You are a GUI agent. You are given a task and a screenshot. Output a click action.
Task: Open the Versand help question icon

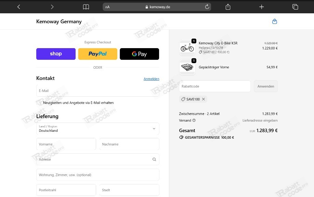(194, 120)
